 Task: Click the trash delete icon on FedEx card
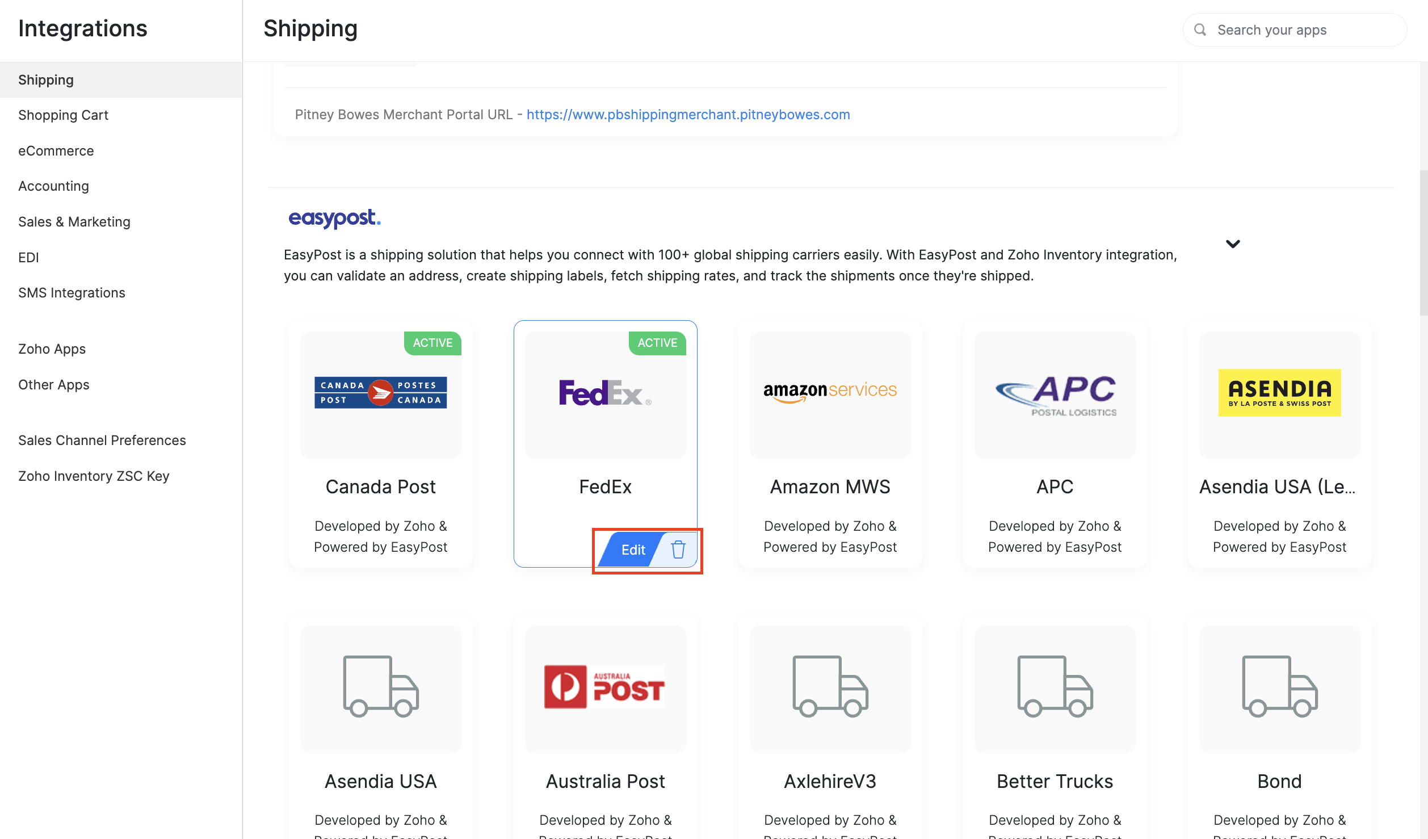678,549
